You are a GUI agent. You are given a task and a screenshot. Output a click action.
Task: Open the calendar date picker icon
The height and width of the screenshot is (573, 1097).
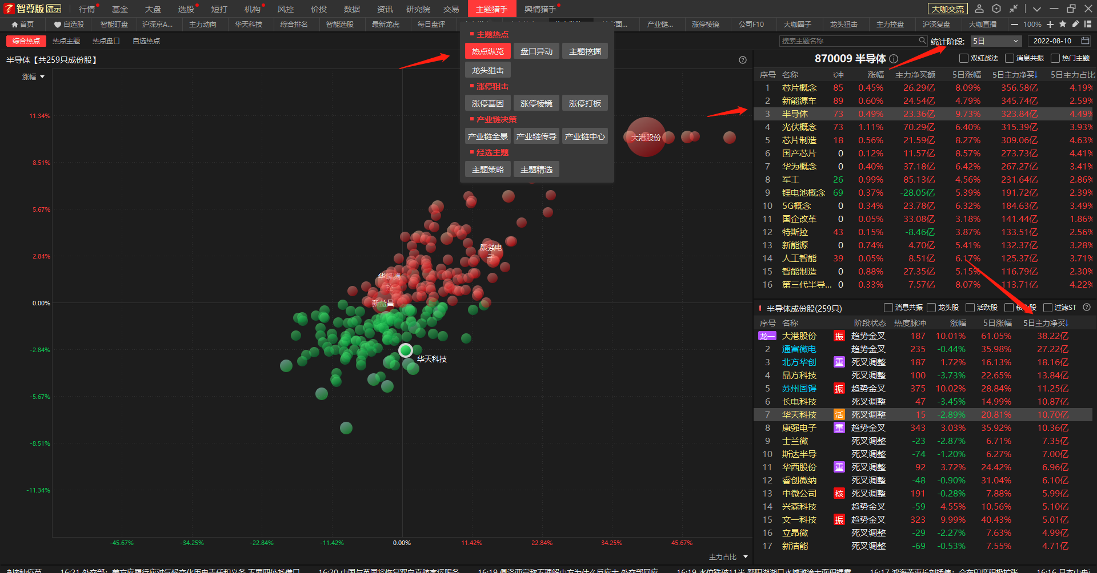(x=1085, y=41)
